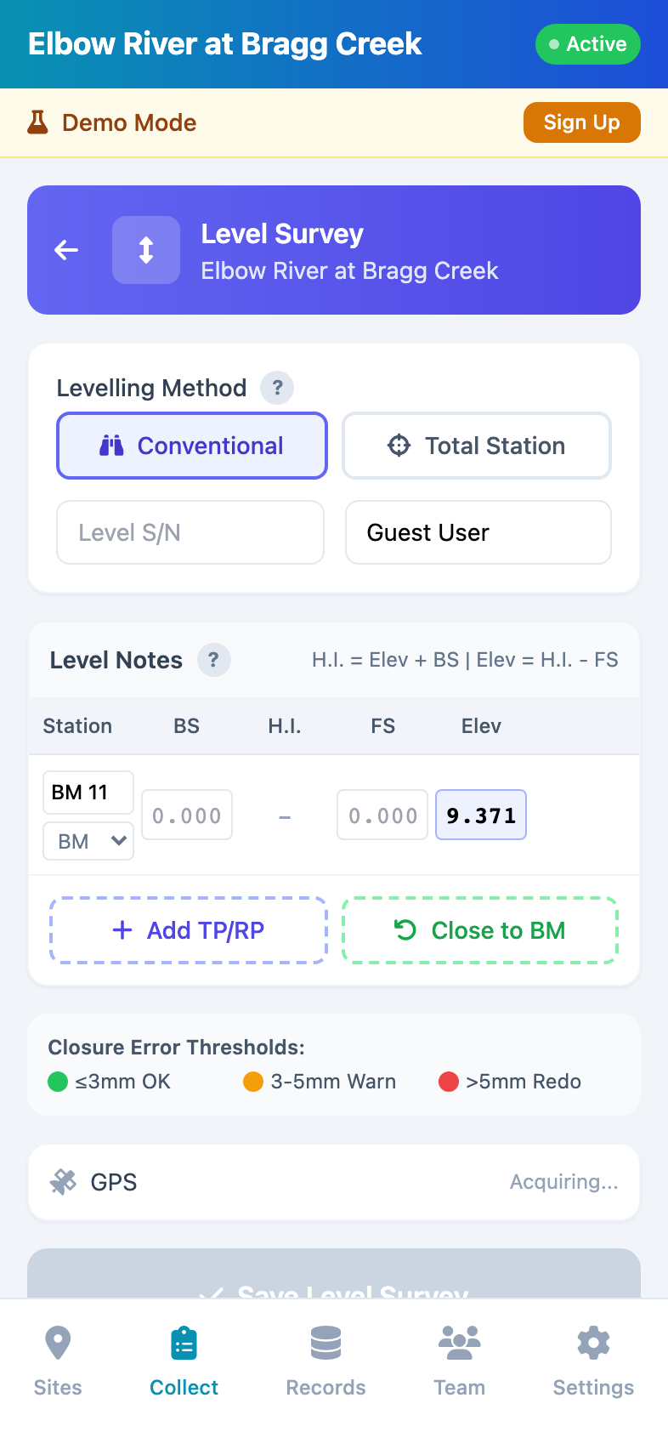Click Close to BM button

tap(480, 930)
